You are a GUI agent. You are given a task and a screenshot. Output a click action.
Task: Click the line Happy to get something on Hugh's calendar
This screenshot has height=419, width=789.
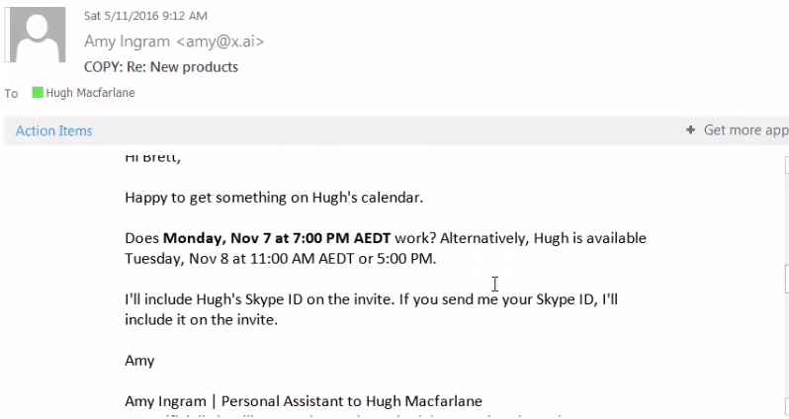coord(274,198)
